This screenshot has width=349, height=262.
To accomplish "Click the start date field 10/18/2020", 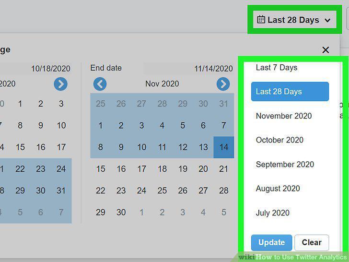I will coord(35,69).
